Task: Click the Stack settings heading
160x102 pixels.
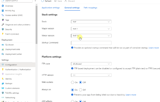Action: pos(50,15)
